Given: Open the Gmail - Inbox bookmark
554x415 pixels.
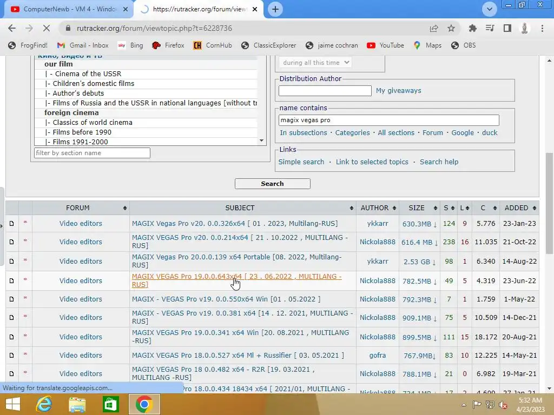Looking at the screenshot, I should pos(83,45).
